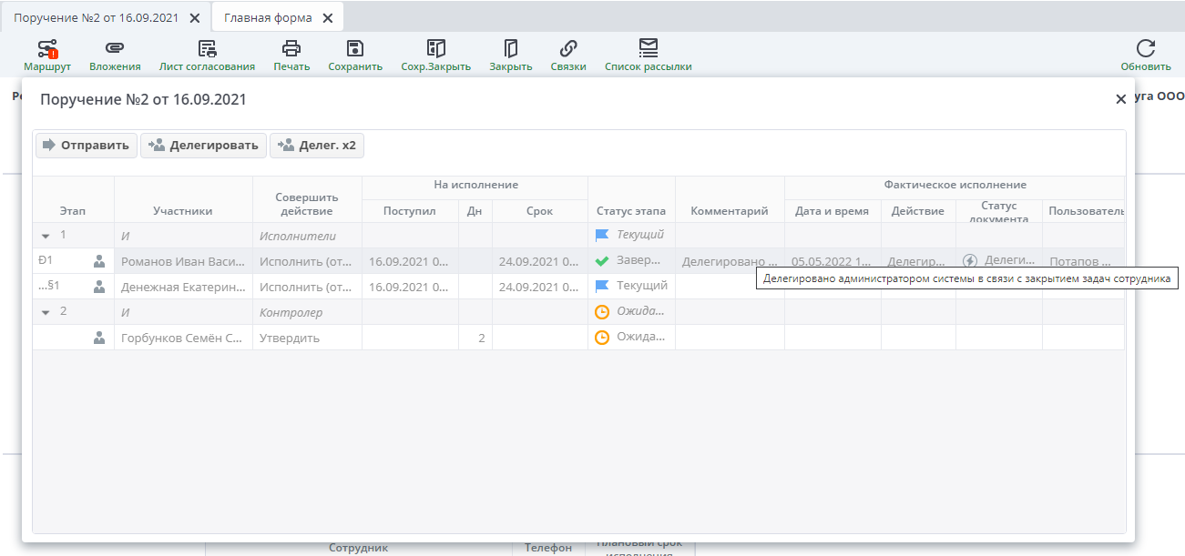
Task: Open Лист согласования from toolbar
Action: (207, 50)
